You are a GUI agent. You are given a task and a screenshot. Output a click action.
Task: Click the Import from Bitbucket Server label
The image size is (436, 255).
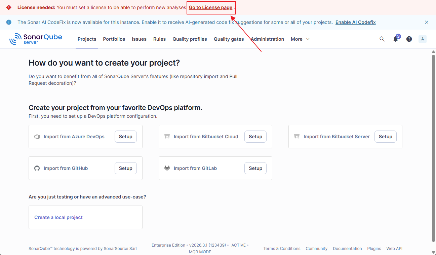(x=336, y=137)
